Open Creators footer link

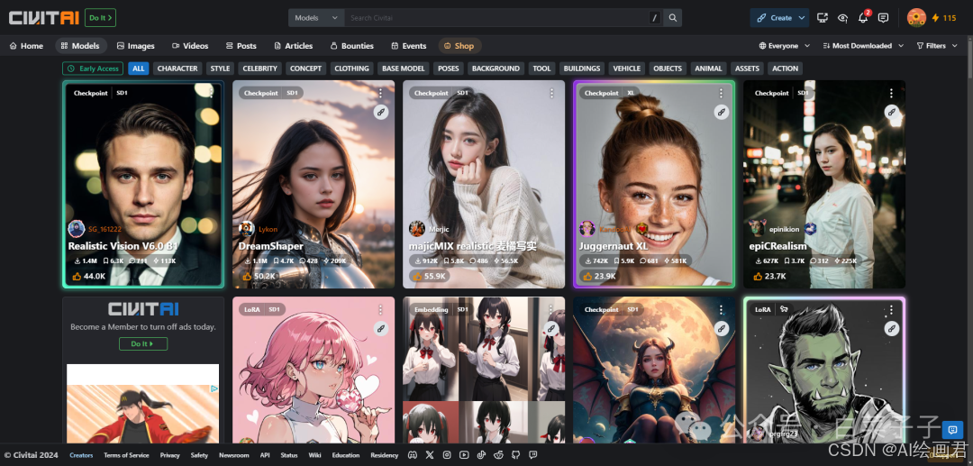coord(81,455)
